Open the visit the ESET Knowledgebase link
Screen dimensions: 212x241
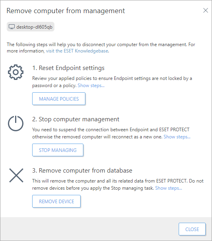[x=77, y=51]
